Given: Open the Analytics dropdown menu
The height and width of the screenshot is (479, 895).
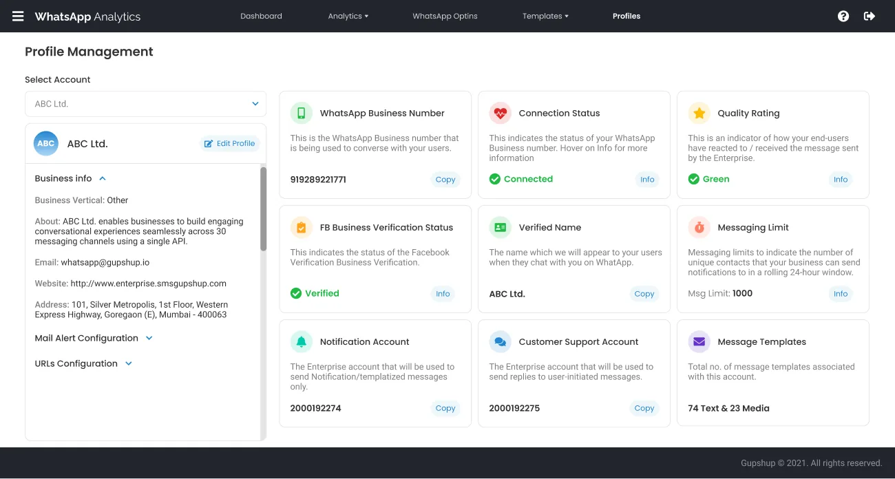Looking at the screenshot, I should click(348, 16).
